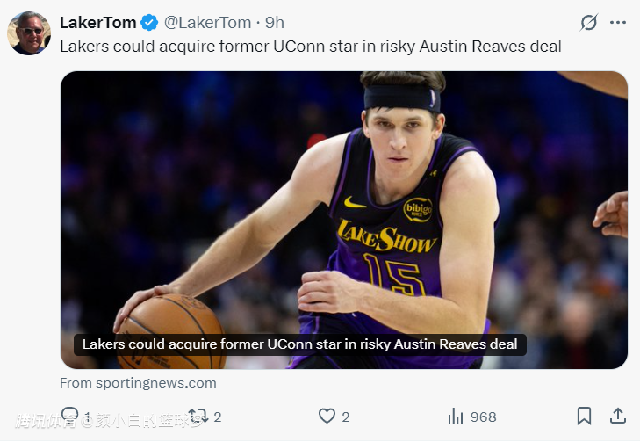Click the Grok explain icon
The width and height of the screenshot is (640, 442).
(x=588, y=23)
